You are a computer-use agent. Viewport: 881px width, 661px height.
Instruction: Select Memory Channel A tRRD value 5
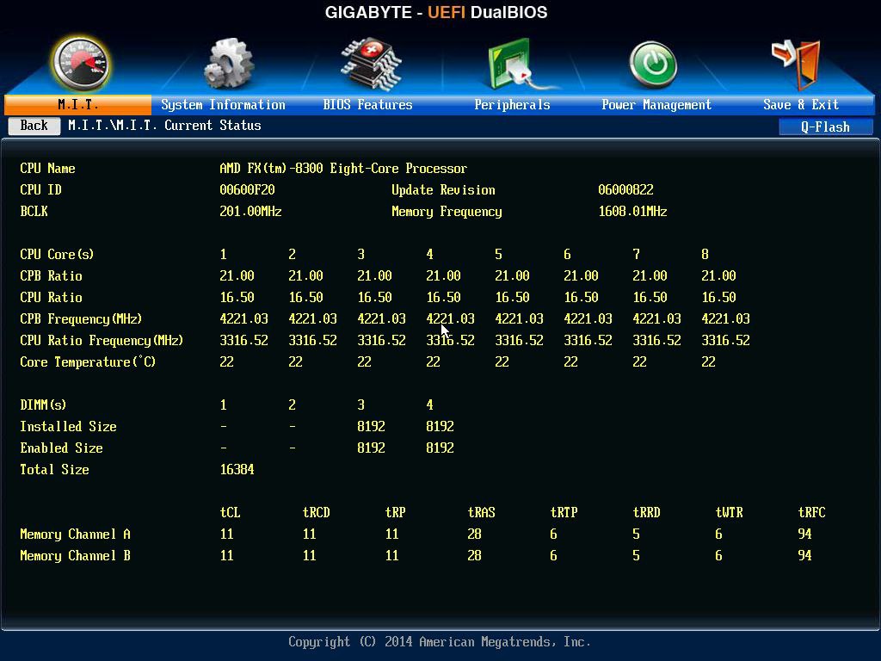(636, 534)
